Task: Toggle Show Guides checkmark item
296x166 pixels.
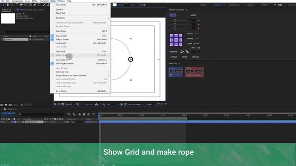Action: (x=80, y=36)
